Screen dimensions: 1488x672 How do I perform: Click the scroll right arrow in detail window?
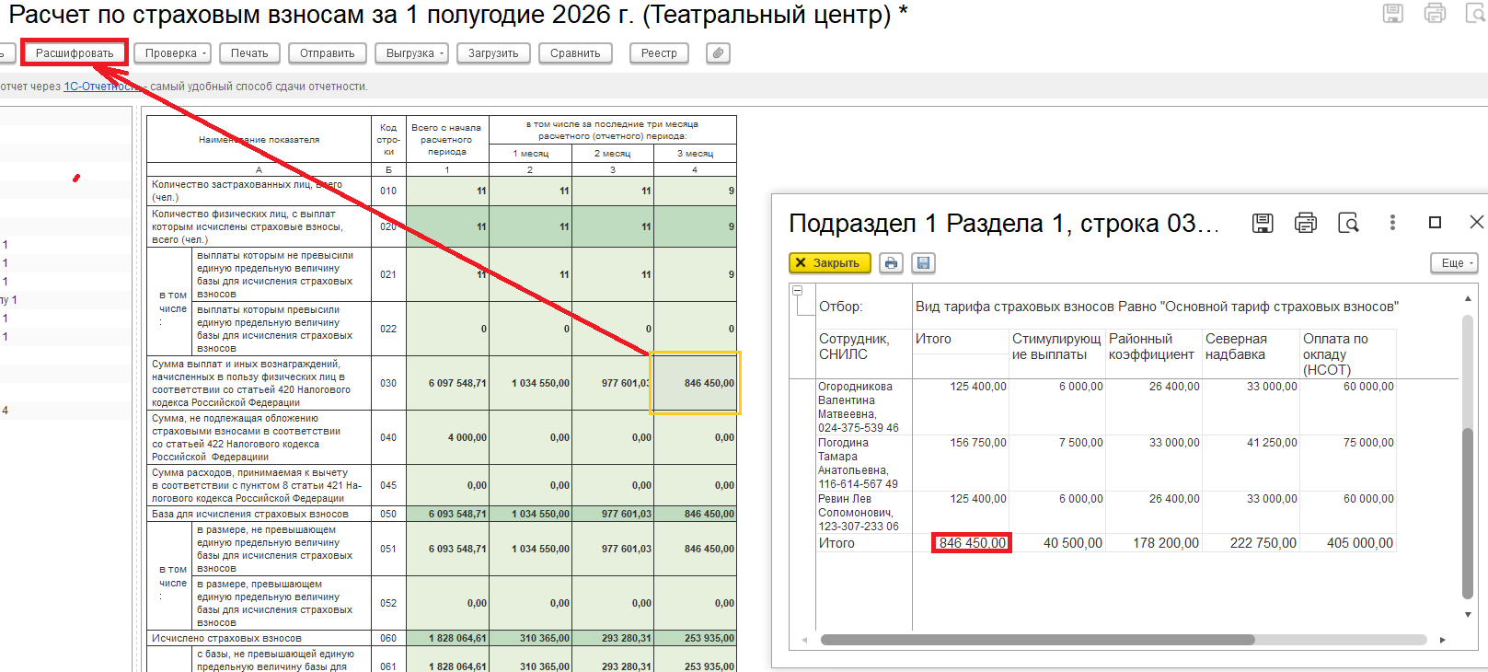(1442, 640)
